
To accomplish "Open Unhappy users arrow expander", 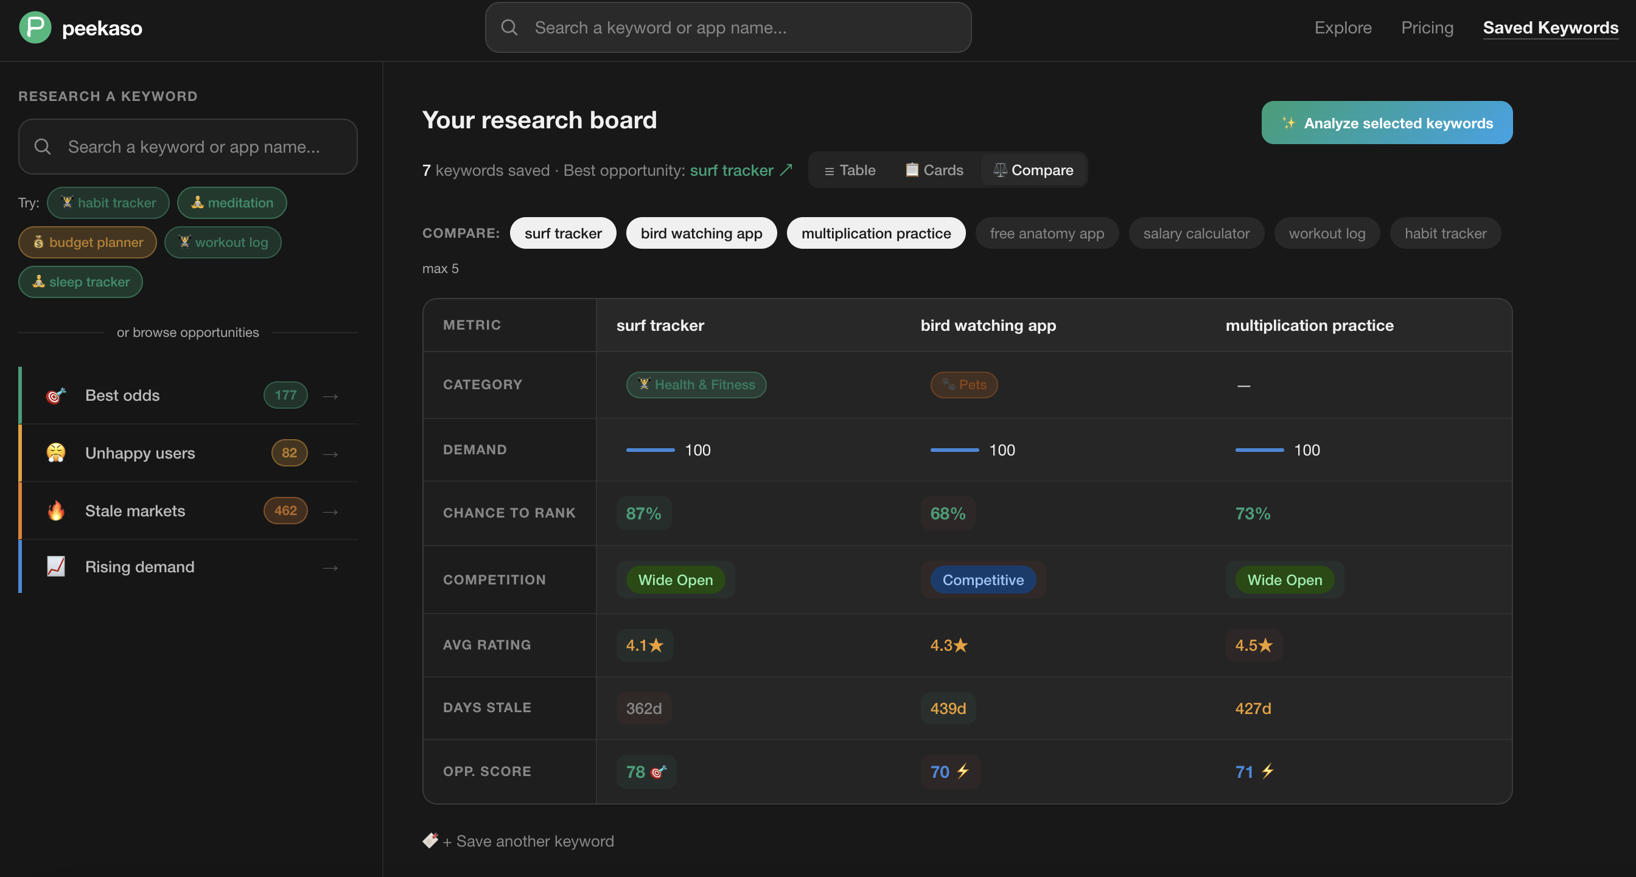I will click(x=330, y=454).
